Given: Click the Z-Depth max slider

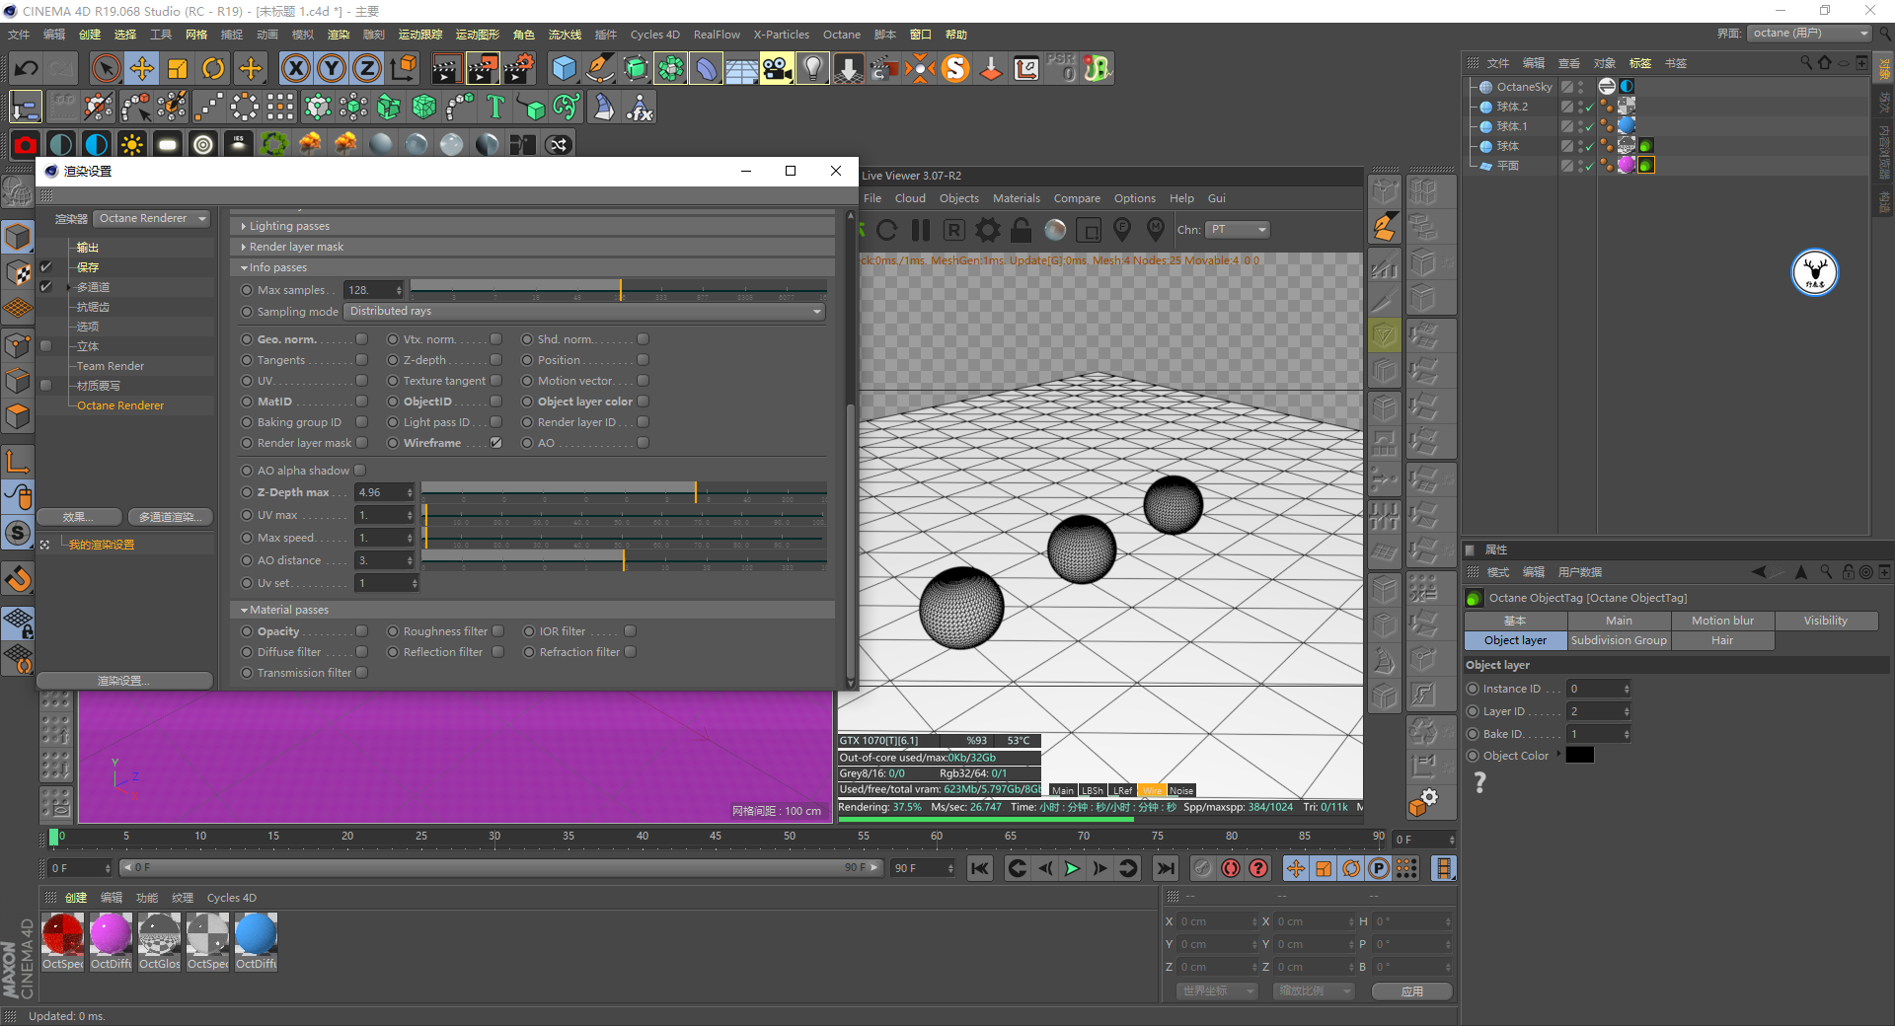Looking at the screenshot, I should (x=624, y=492).
